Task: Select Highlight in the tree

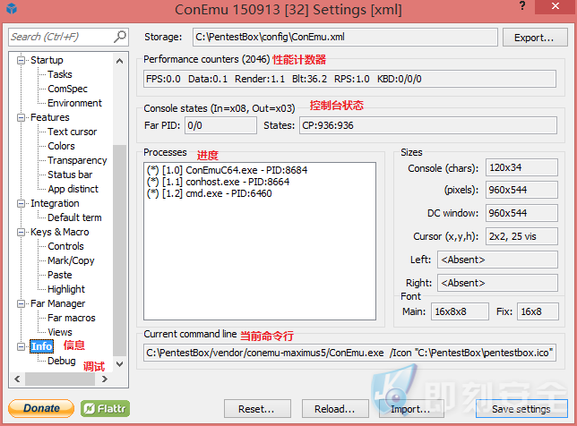Action: [66, 289]
